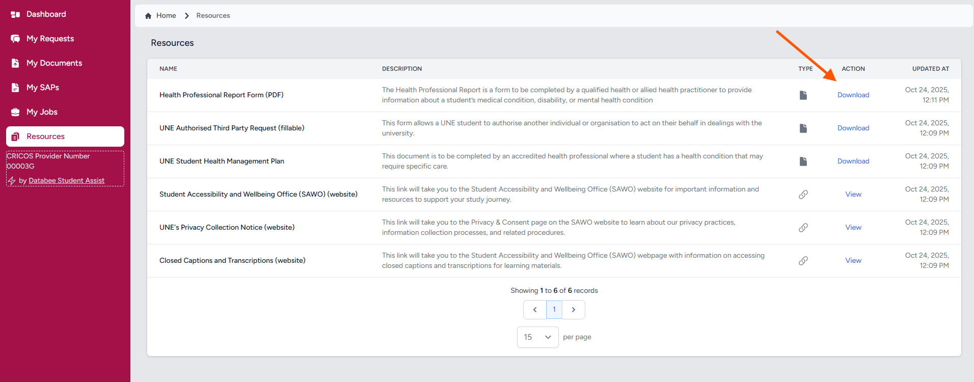Click the Dashboard icon in the sidebar
Image resolution: width=974 pixels, height=382 pixels.
(15, 14)
